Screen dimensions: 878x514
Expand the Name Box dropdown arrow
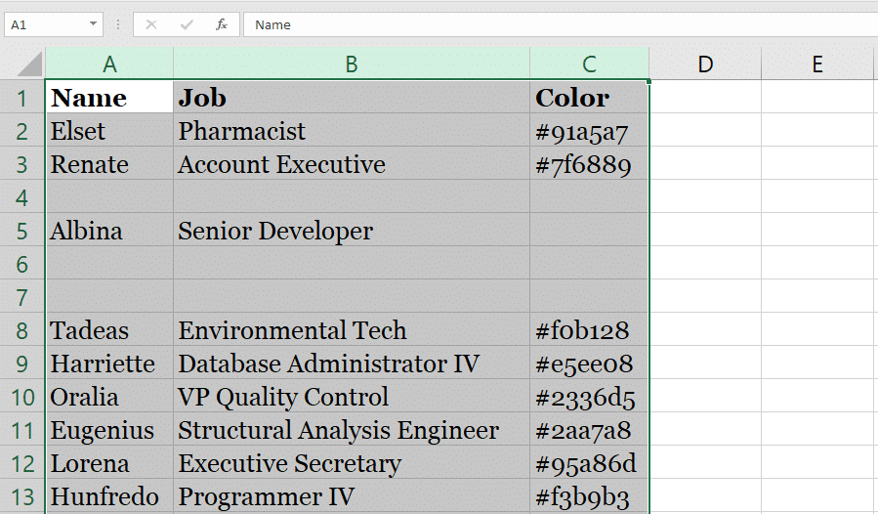(x=93, y=24)
